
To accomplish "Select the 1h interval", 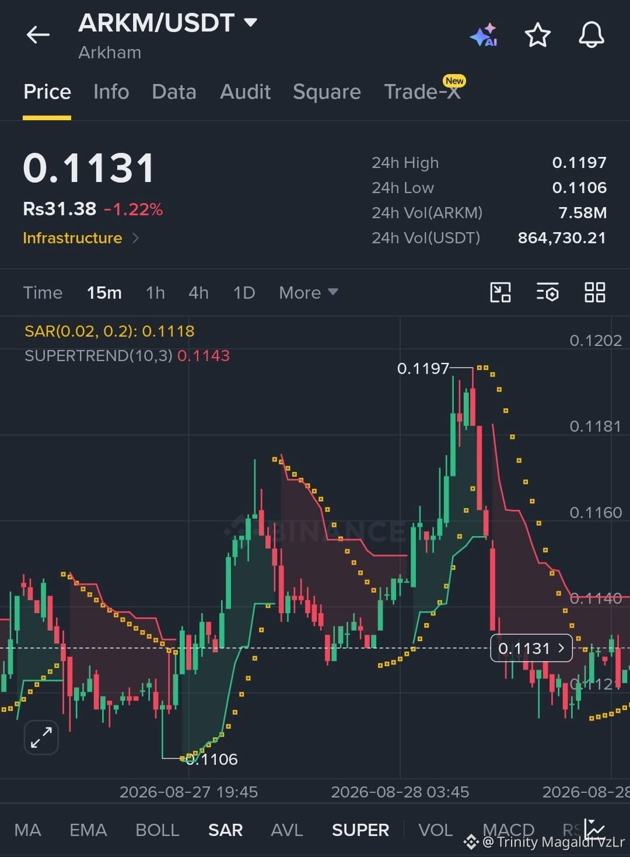I will pyautogui.click(x=155, y=292).
